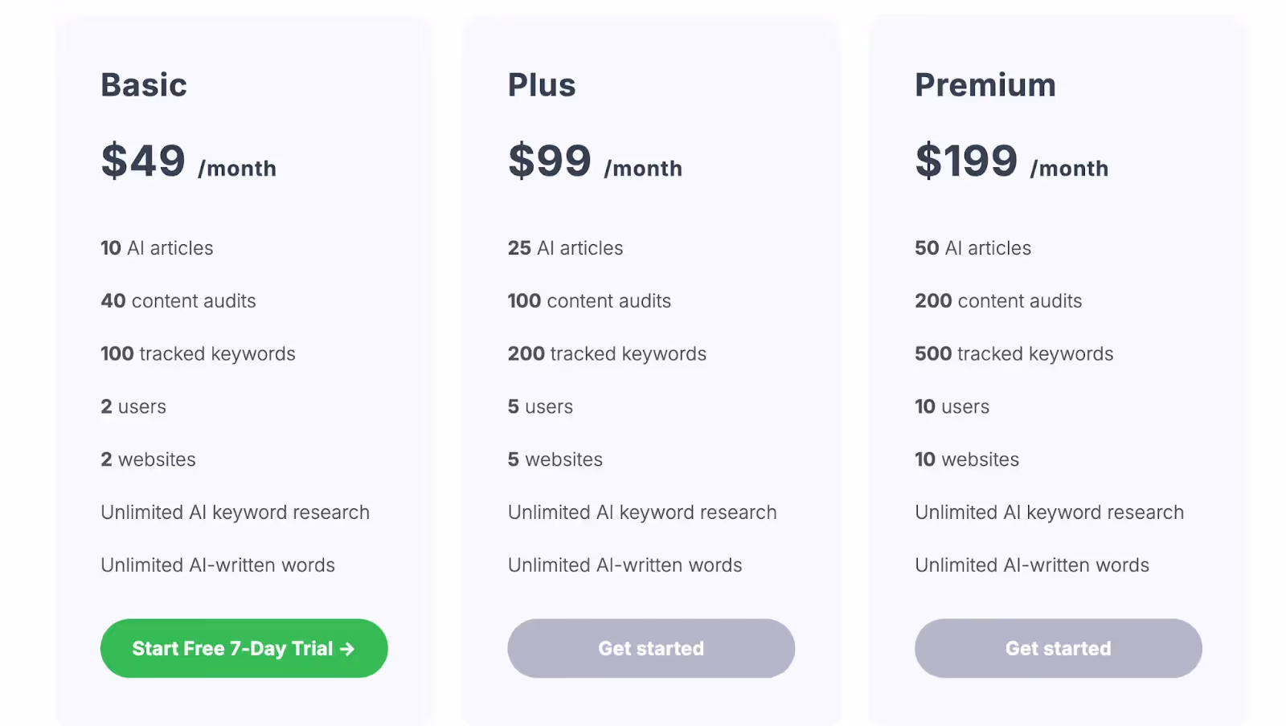Click the $199 /month price
The height and width of the screenshot is (726, 1286).
click(x=1012, y=161)
